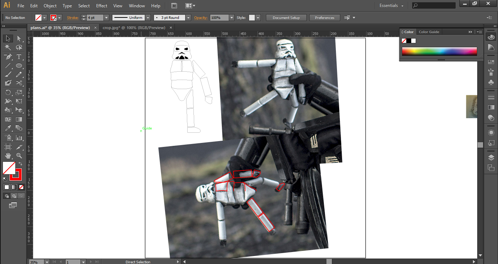Activate the Fill box in toolbox

9,168
